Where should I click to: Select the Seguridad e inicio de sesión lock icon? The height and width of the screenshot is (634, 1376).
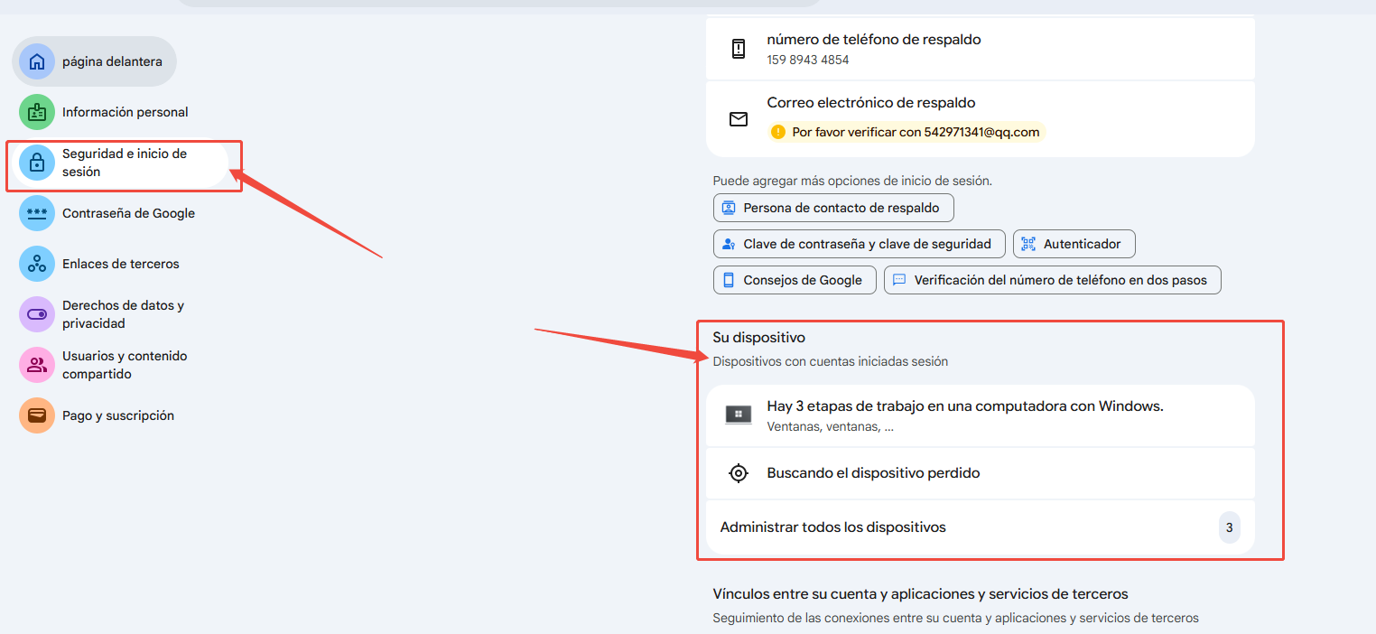[36, 162]
